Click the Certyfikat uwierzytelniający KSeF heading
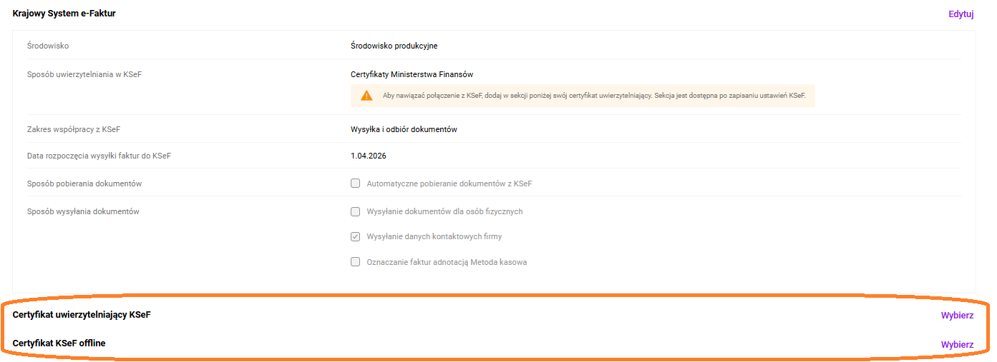The image size is (997, 362). tap(82, 315)
